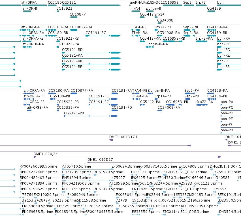Select transcript Srp72-RA
Viewport: 241px width, 216px height.
[204, 39]
